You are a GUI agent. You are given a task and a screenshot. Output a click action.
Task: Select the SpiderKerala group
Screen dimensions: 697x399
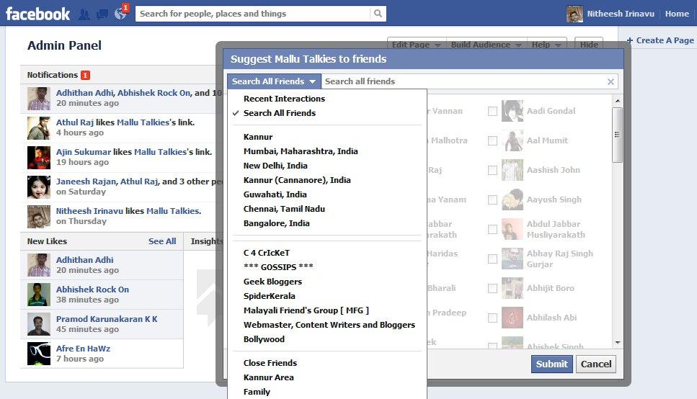click(x=269, y=296)
